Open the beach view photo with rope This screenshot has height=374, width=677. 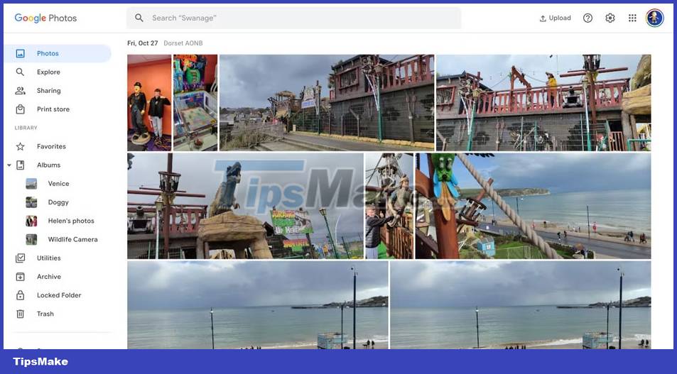[534, 207]
